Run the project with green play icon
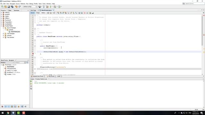This screenshot has height=115, width=205. point(51,7)
